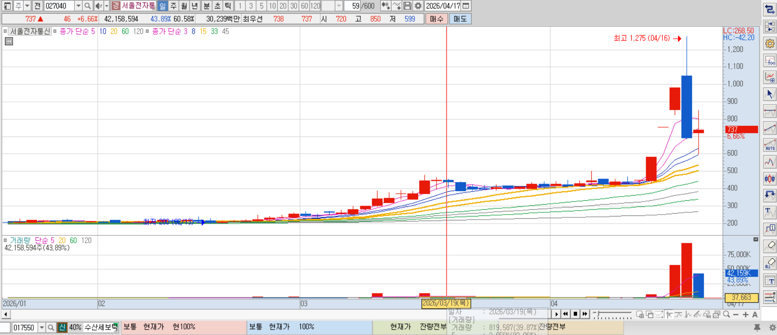Click the candlestick pattern icon in right sidebar

pyautogui.click(x=770, y=179)
